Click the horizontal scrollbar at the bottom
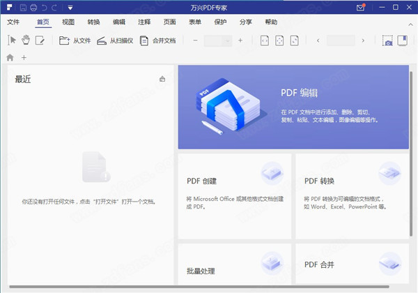 pyautogui.click(x=199, y=287)
